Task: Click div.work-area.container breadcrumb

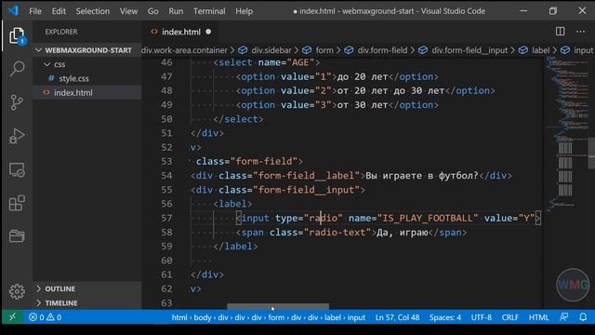Action: click(184, 50)
